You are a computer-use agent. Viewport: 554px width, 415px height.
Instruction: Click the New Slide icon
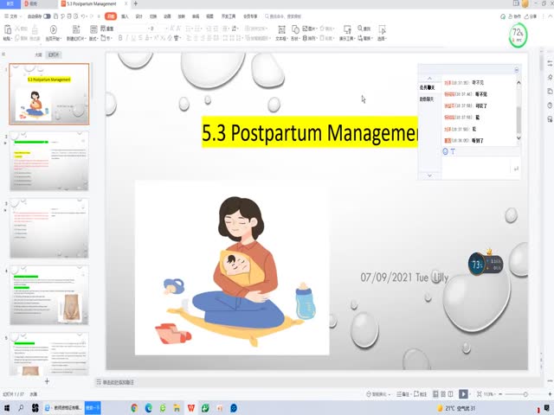75,29
